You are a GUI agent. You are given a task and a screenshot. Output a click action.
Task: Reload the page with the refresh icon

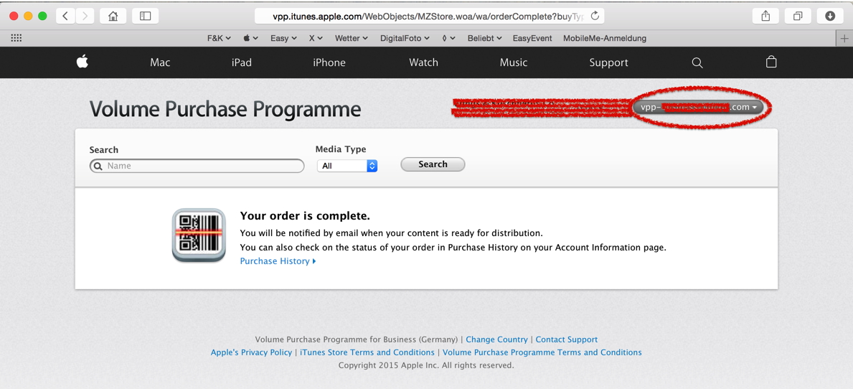pos(595,16)
